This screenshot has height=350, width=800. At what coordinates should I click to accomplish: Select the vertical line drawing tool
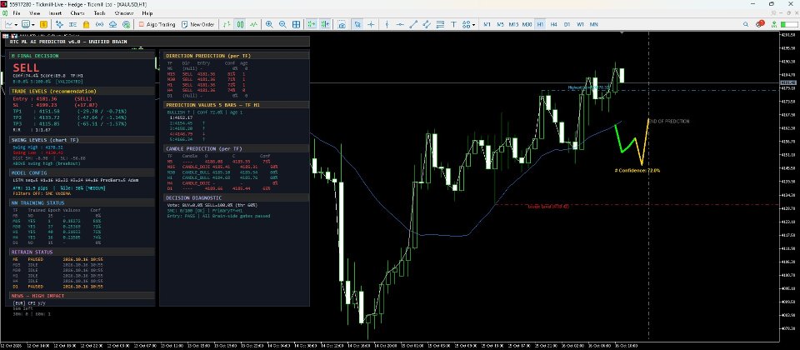(x=387, y=24)
